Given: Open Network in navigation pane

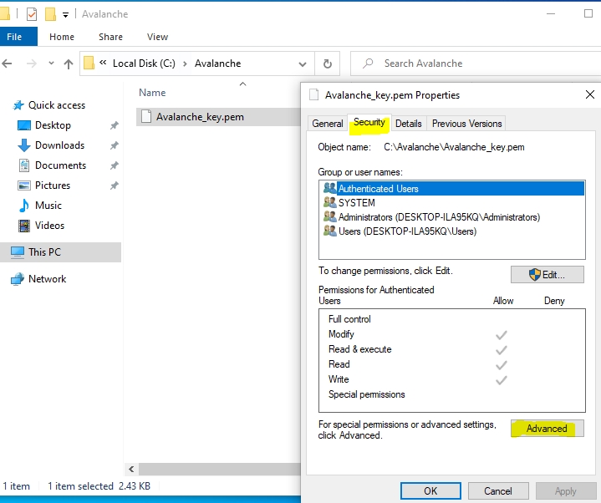Looking at the screenshot, I should [47, 279].
